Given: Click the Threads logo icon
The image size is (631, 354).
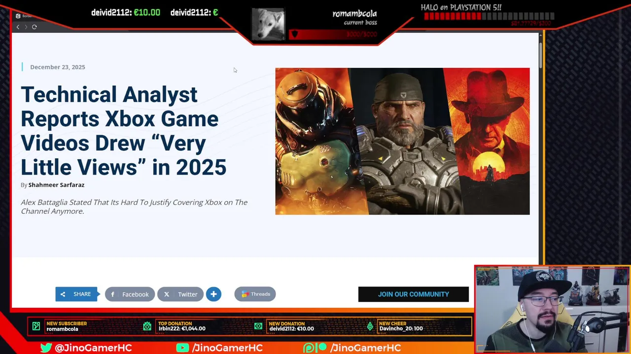Looking at the screenshot, I should (x=244, y=294).
